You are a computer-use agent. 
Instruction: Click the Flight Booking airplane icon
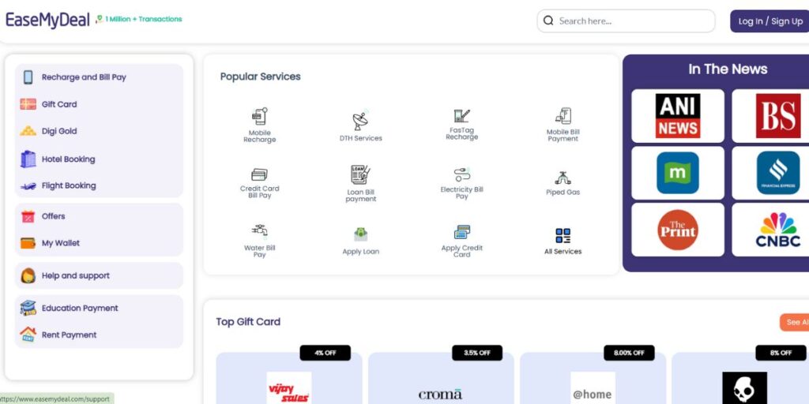pyautogui.click(x=28, y=186)
